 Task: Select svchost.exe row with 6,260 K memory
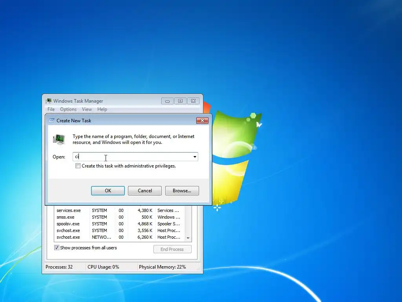(119, 237)
